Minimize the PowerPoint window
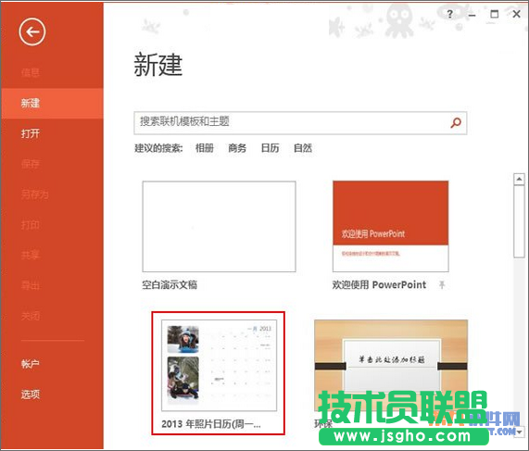This screenshot has width=529, height=451. point(472,15)
